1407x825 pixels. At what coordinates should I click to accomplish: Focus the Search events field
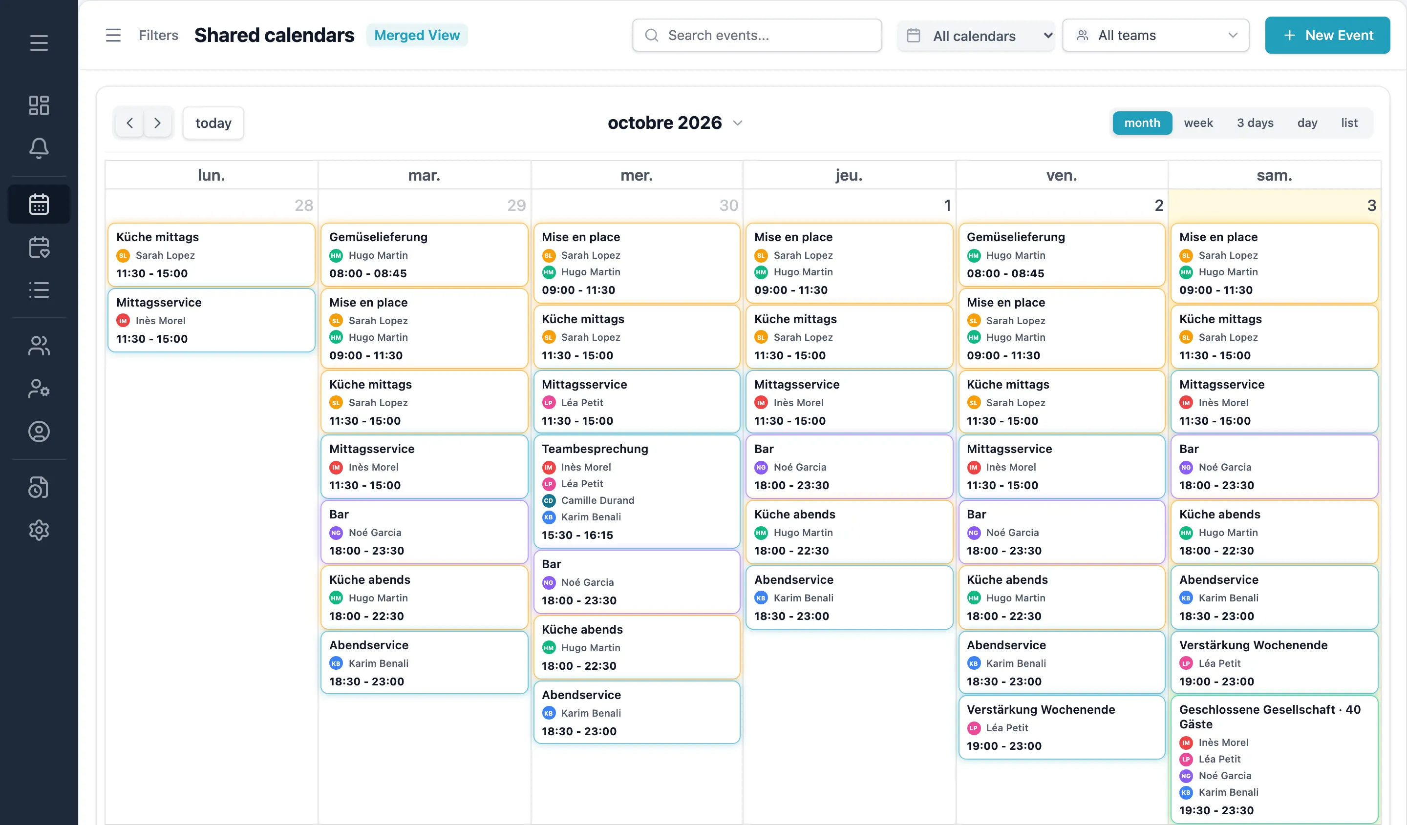(x=757, y=35)
